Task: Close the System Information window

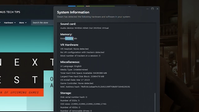Action: pyautogui.click(x=157, y=9)
